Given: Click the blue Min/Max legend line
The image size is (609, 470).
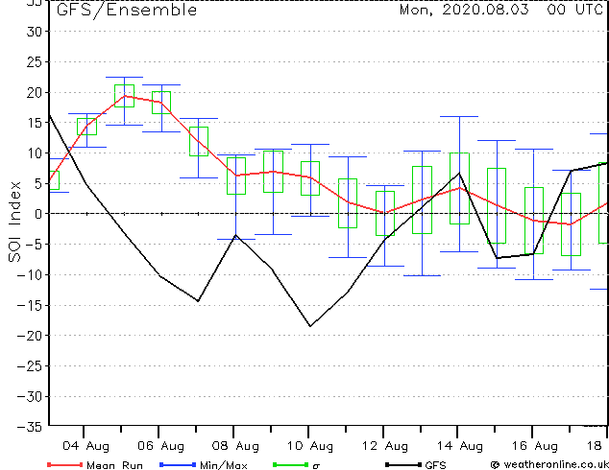Looking at the screenshot, I should pyautogui.click(x=178, y=464).
